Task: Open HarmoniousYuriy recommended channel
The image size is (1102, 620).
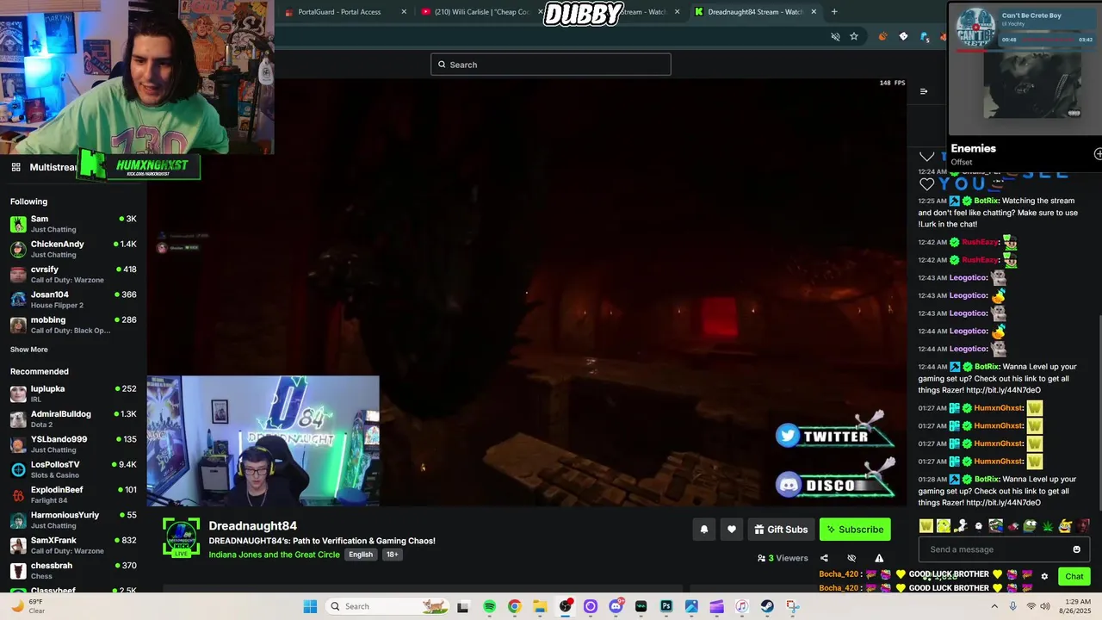Action: tap(73, 520)
